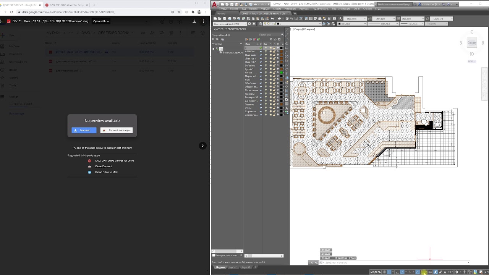Open the text style 'Standard' dropdown

click(355, 19)
